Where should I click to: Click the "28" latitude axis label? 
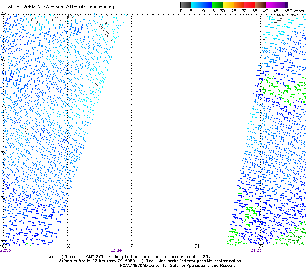coord(3,61)
